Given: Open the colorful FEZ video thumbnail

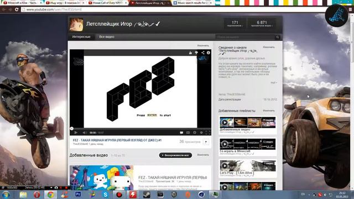Looking at the screenshot, I should point(101,177).
